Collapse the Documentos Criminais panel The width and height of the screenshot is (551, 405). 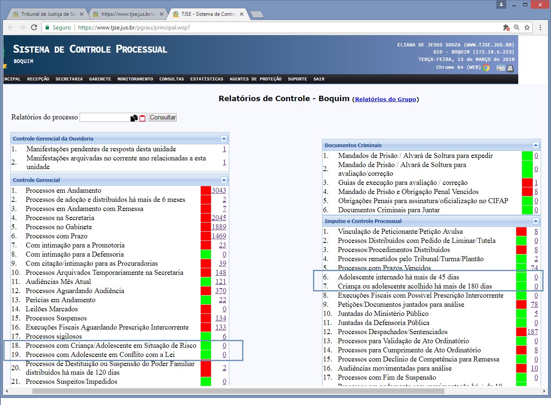pos(536,145)
